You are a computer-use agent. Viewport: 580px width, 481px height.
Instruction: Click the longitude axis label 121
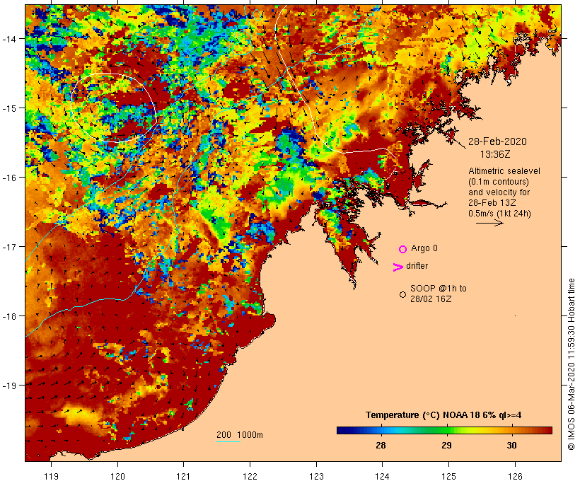pos(183,476)
